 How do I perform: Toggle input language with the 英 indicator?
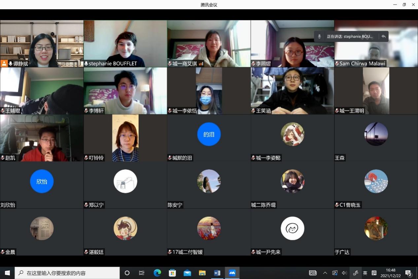[365, 273]
